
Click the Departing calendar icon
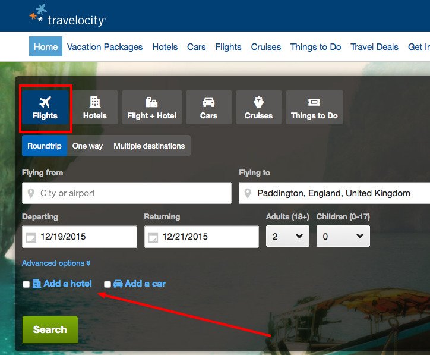pyautogui.click(x=31, y=237)
